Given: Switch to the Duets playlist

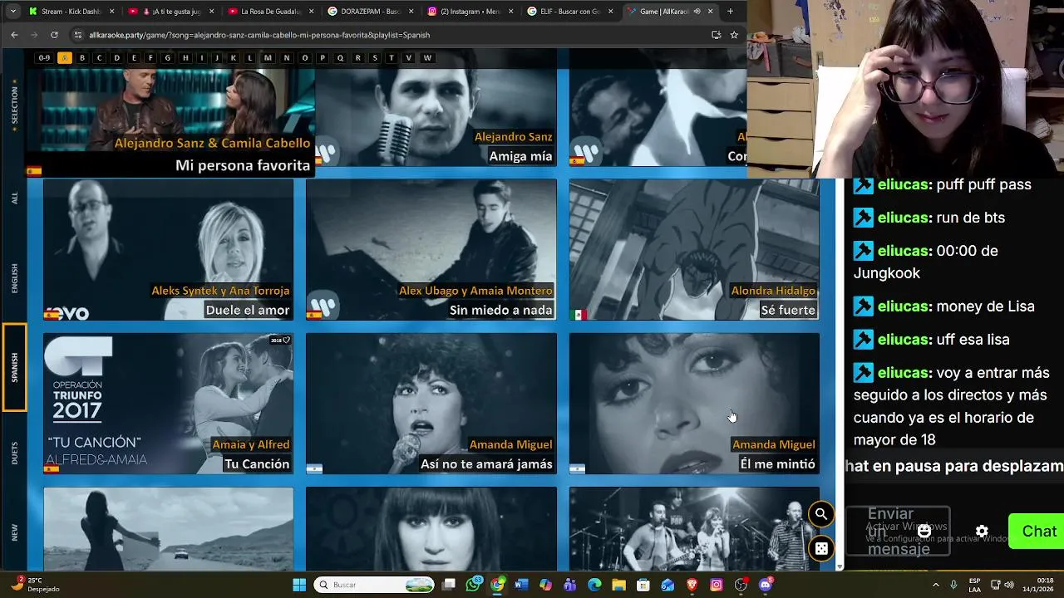Looking at the screenshot, I should [x=14, y=453].
